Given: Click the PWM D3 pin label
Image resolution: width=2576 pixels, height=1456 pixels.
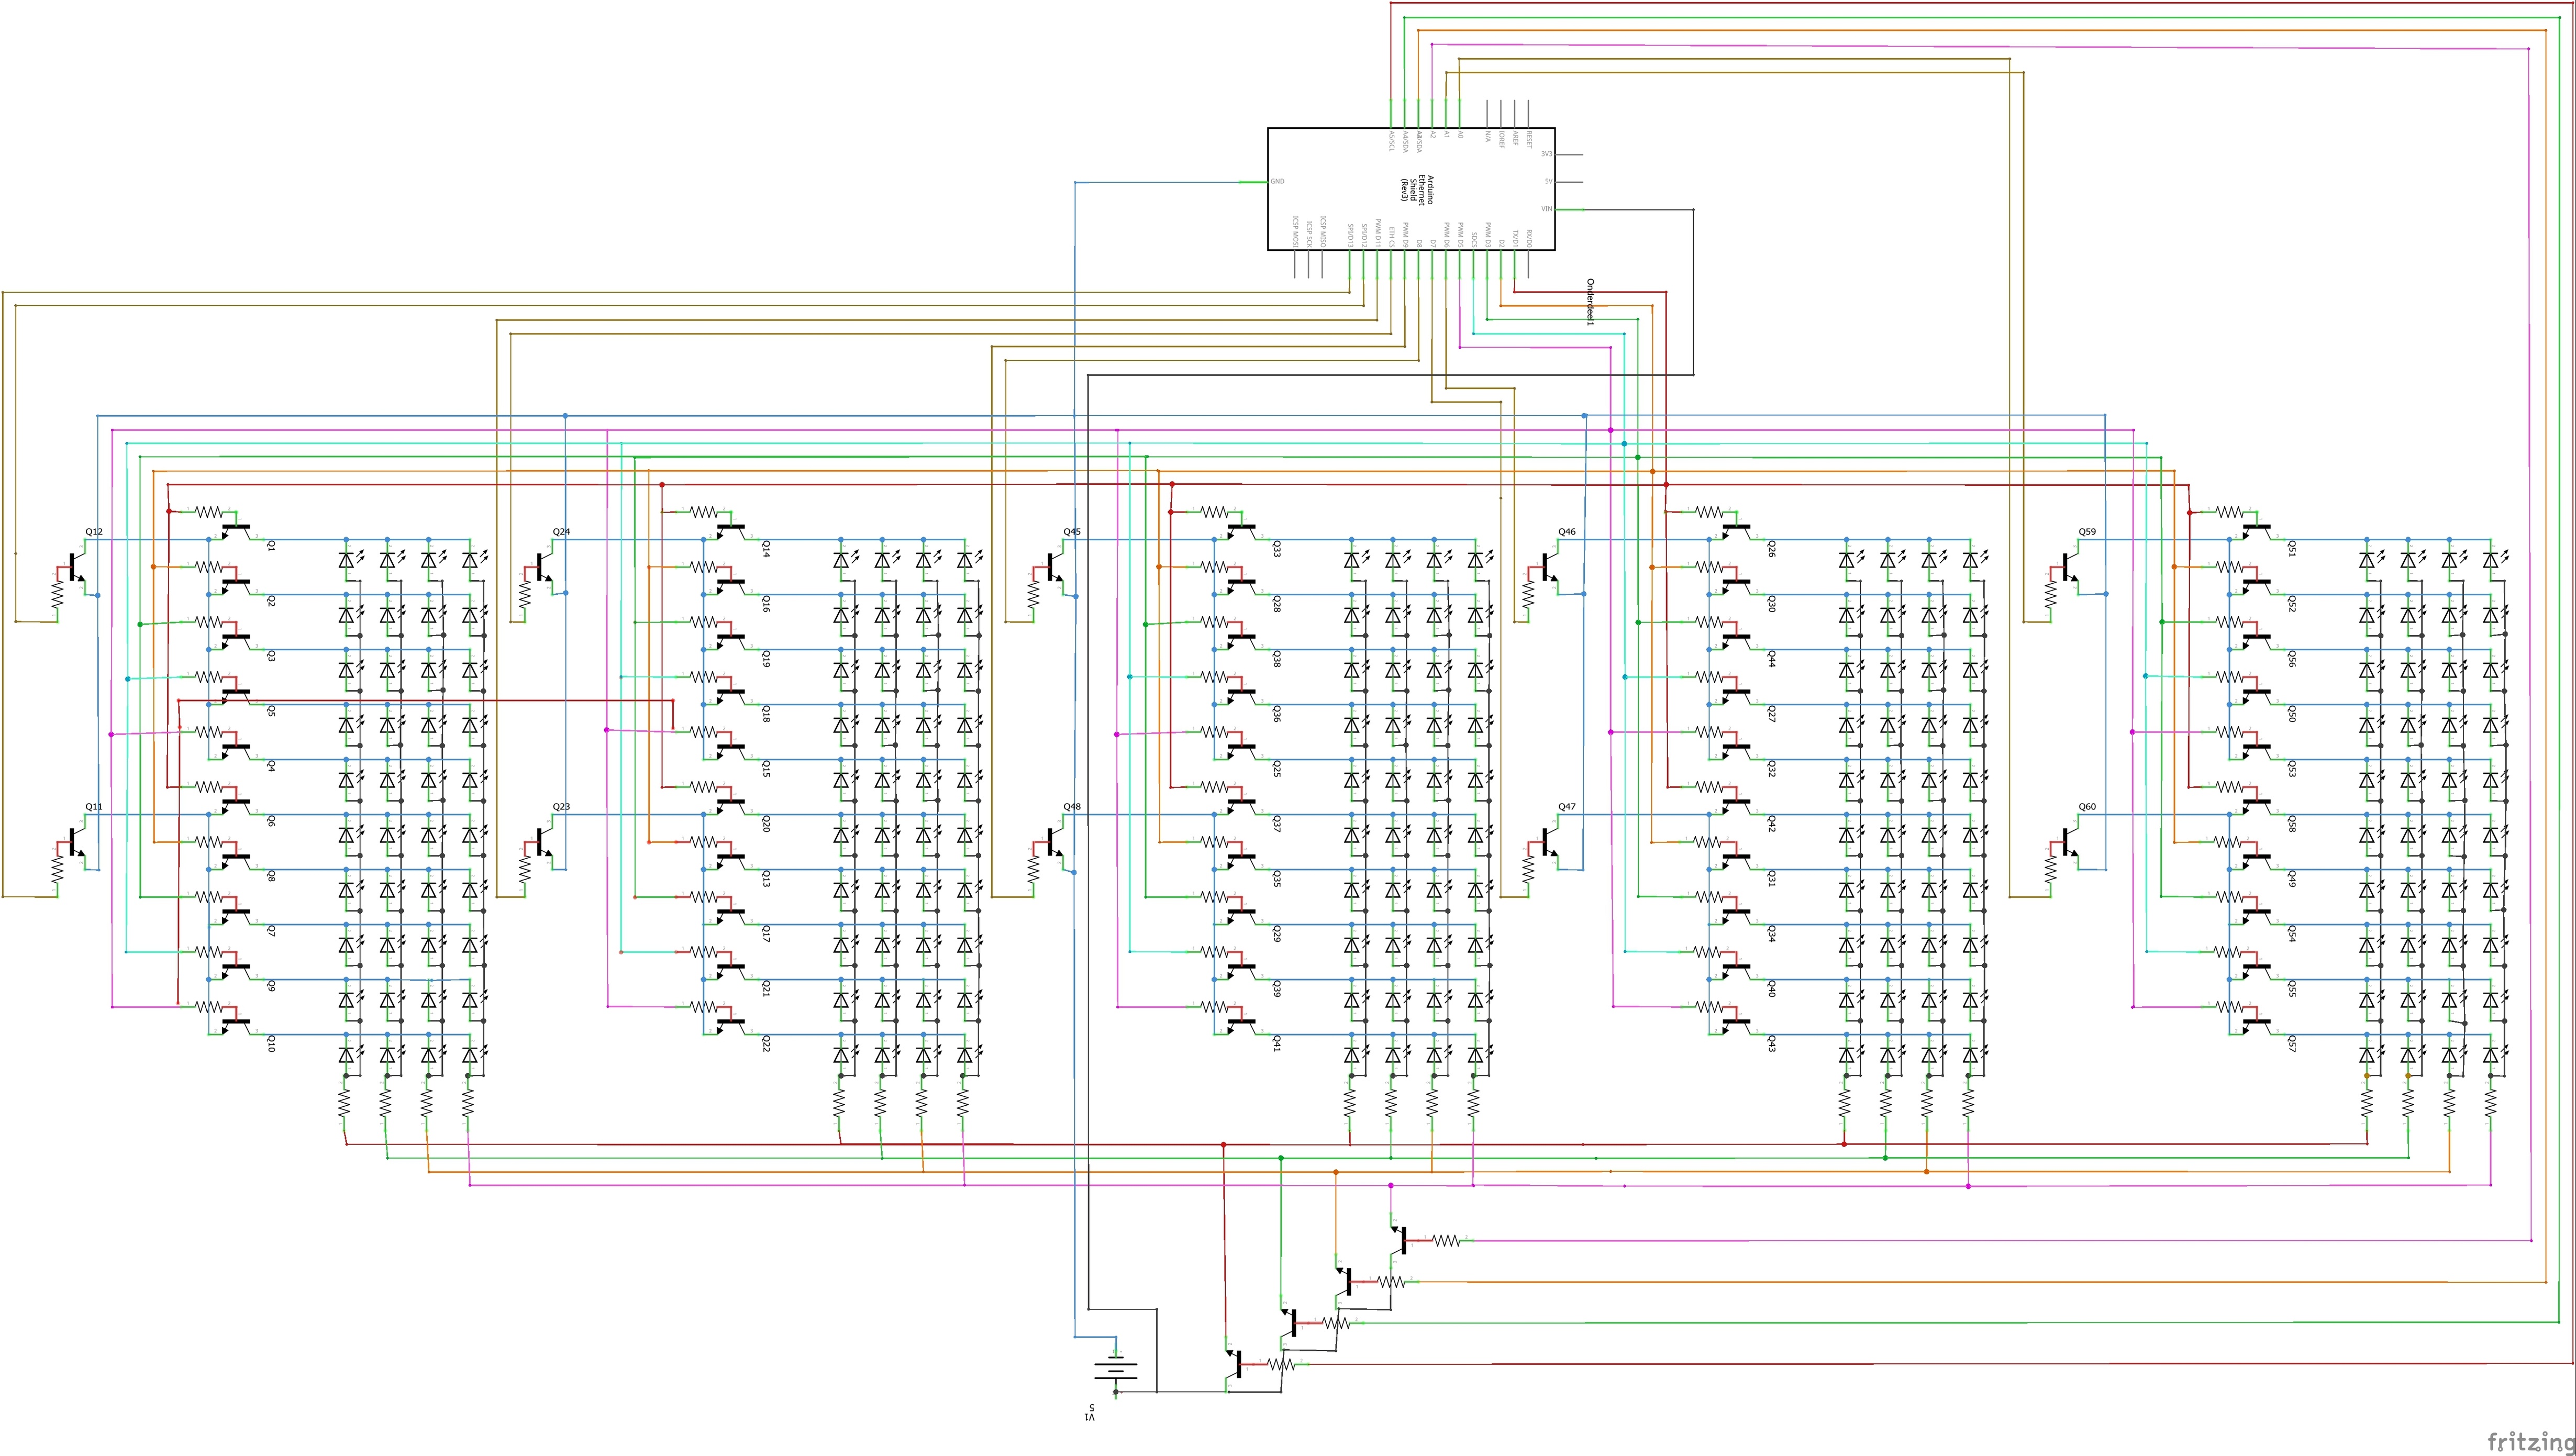Looking at the screenshot, I should click(1488, 235).
